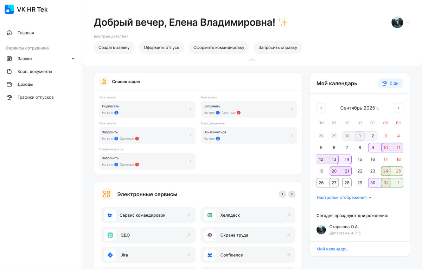This screenshot has height=269, width=422.
Task: Click the Быстрые действия label
Action: click(111, 36)
